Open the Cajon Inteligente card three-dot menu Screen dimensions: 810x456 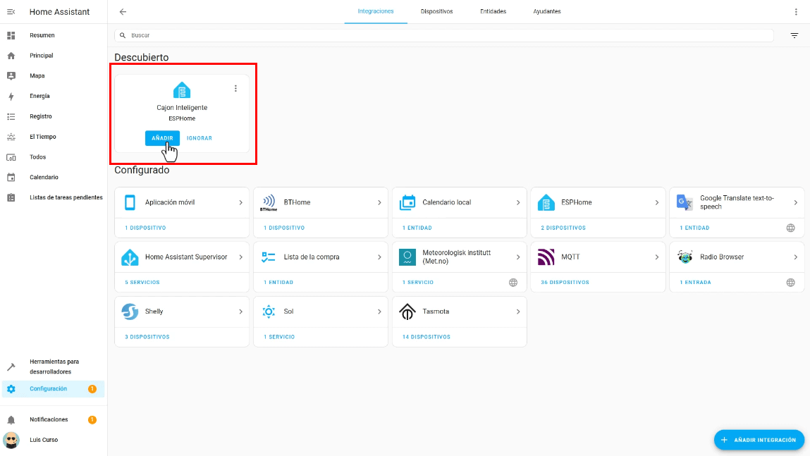pos(235,89)
